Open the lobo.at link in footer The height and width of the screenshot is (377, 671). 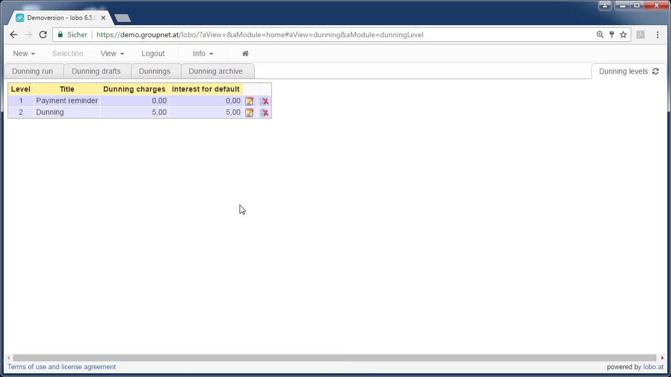[653, 367]
